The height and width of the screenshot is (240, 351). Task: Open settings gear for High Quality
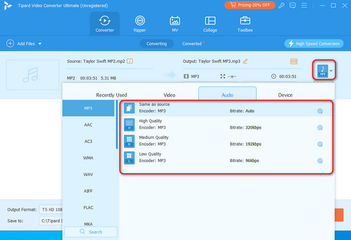(320, 128)
